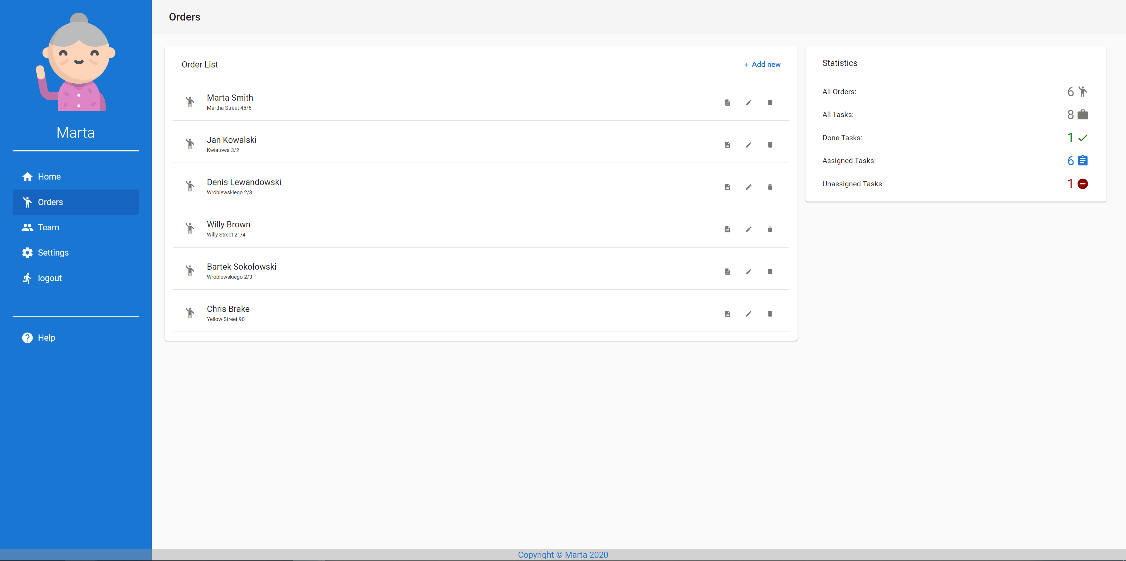Go to Home in sidebar
The image size is (1126, 561).
49,177
